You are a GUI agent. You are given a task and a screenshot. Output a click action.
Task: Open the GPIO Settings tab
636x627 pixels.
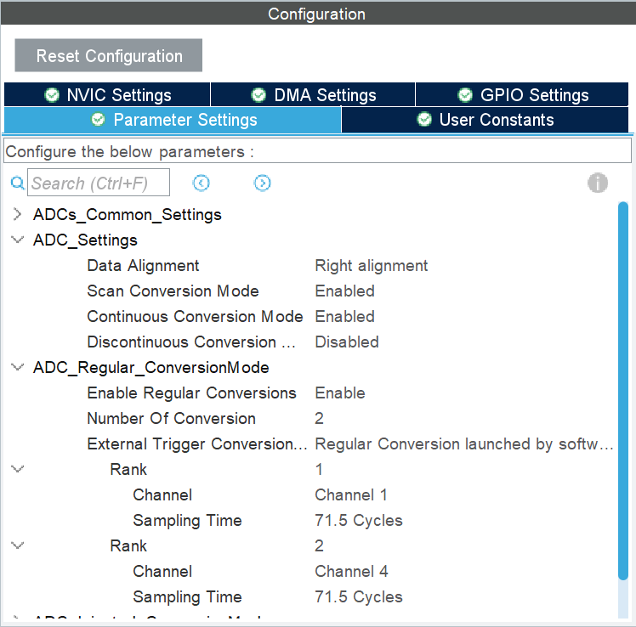pyautogui.click(x=522, y=95)
